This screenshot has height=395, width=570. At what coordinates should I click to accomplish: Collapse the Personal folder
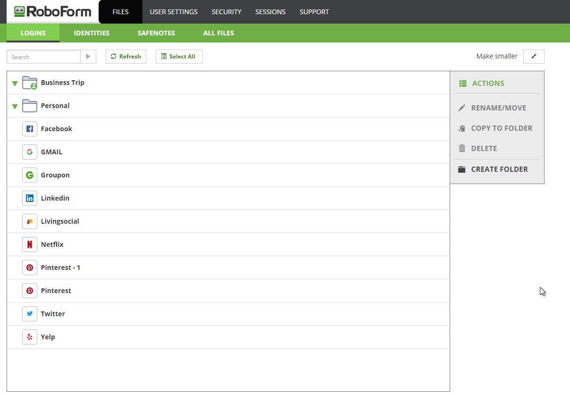click(15, 107)
